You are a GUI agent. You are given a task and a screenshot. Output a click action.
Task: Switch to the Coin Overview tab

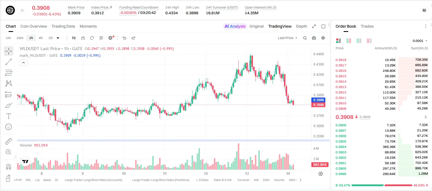pyautogui.click(x=34, y=26)
